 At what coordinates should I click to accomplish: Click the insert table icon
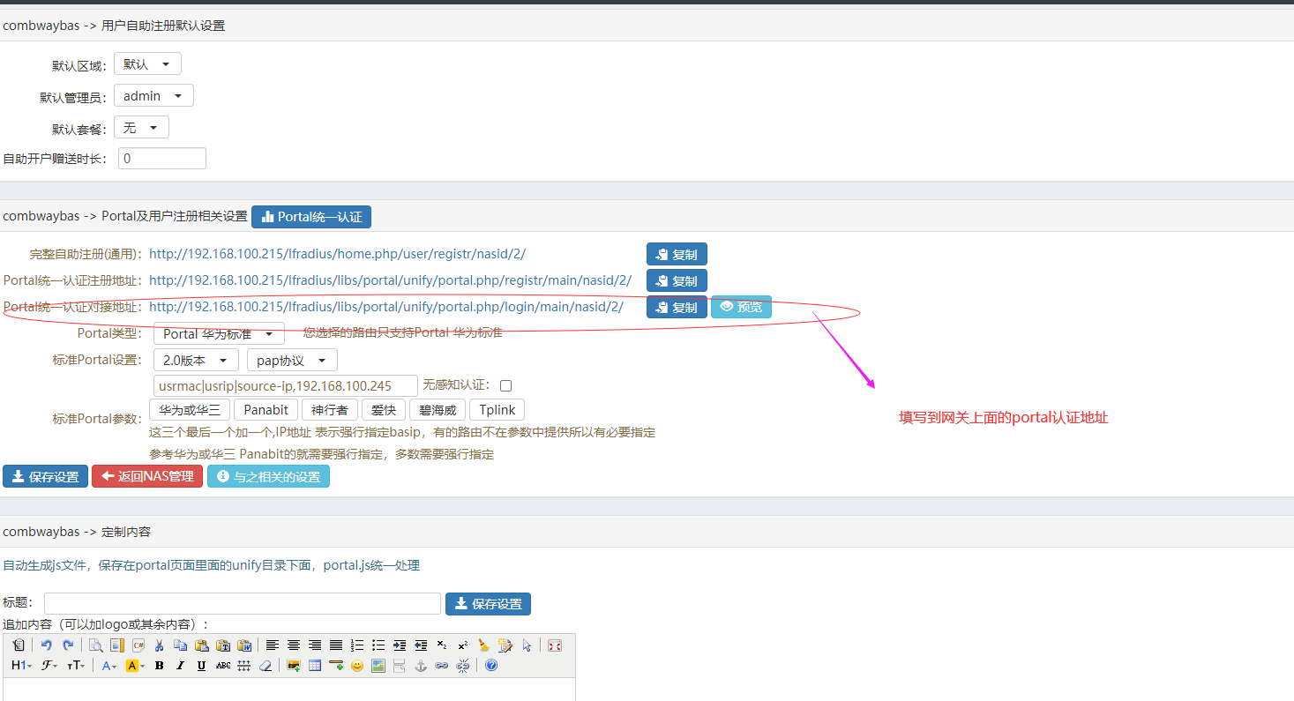[315, 666]
